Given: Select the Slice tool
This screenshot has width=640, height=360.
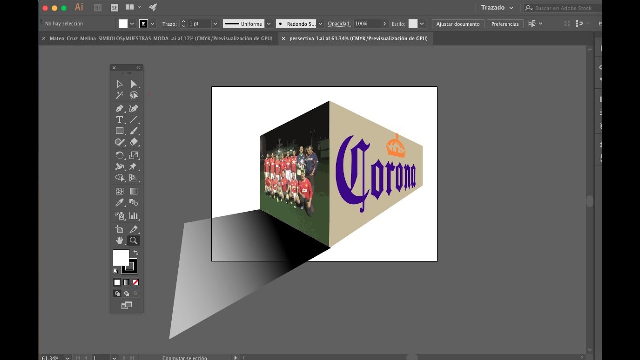Looking at the screenshot, I should coord(133,229).
